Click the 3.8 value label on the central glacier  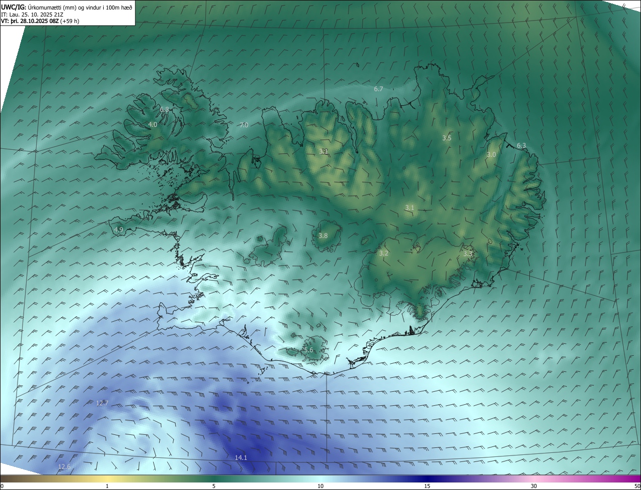click(323, 235)
